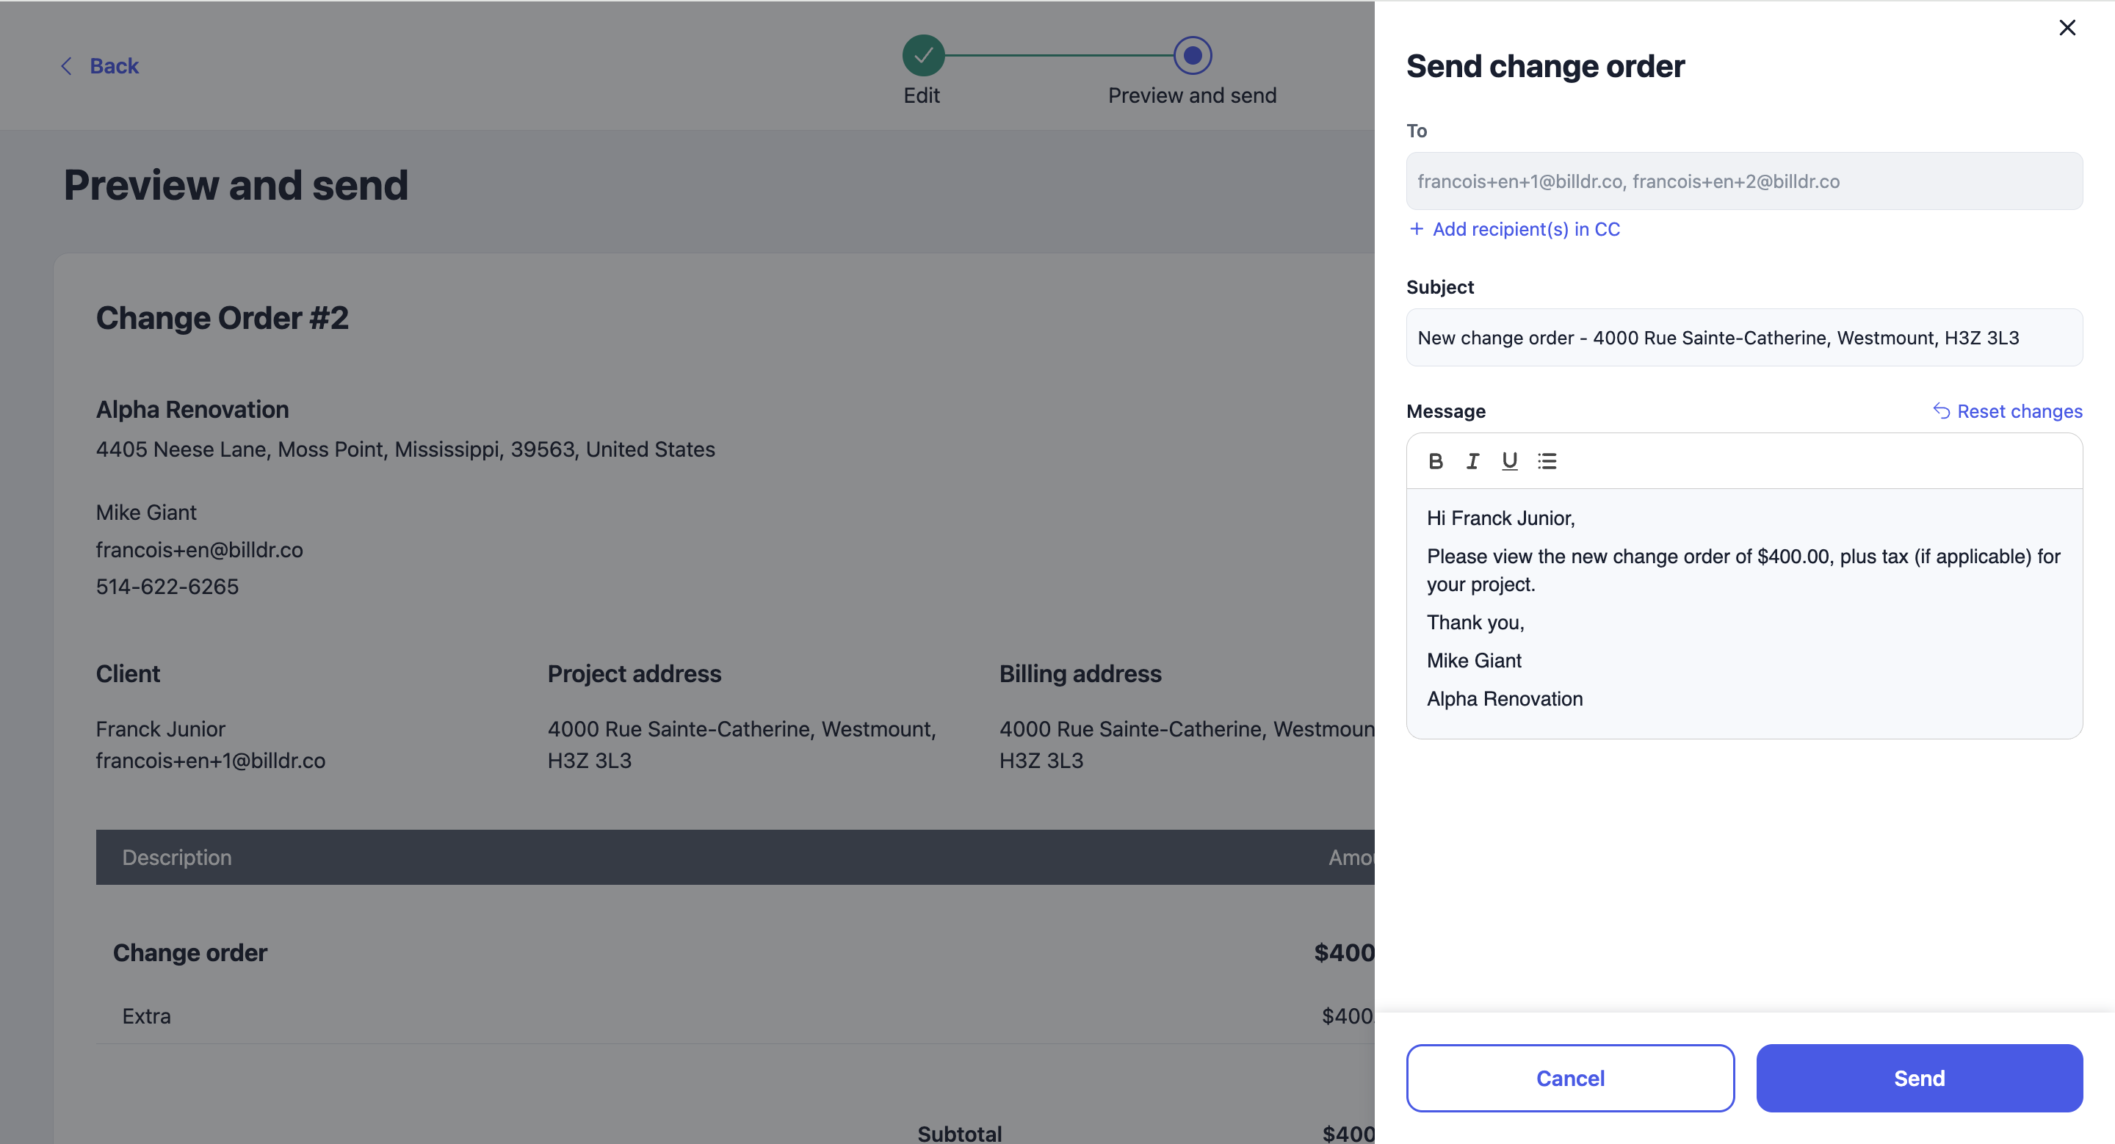Toggle bold formatting in message editor
The width and height of the screenshot is (2115, 1144).
pos(1435,461)
